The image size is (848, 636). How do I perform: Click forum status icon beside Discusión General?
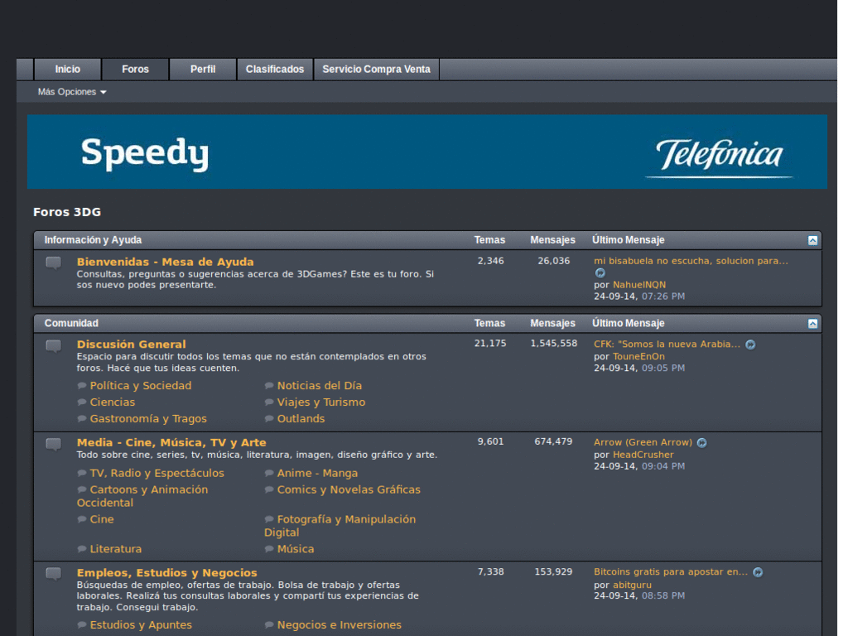(x=54, y=346)
